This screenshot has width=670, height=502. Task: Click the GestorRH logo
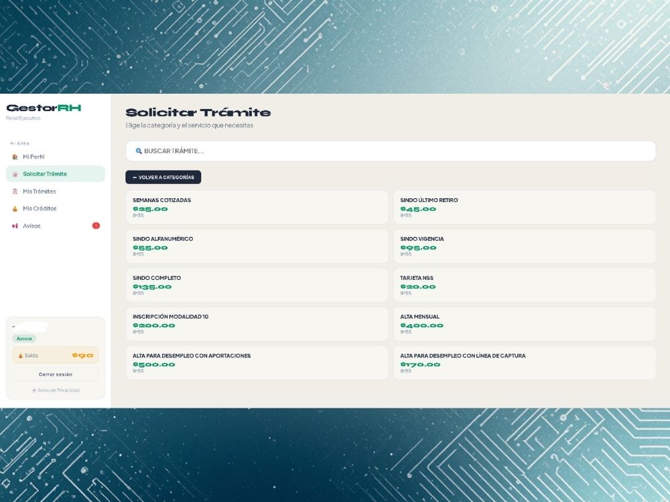point(44,108)
